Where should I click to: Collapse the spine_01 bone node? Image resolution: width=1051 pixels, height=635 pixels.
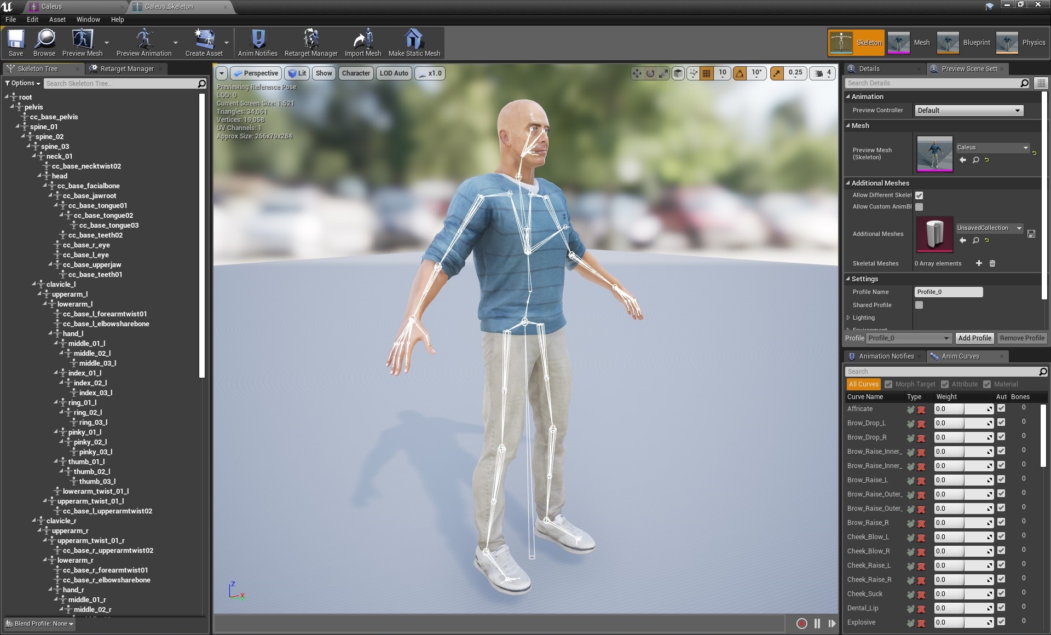[x=18, y=126]
